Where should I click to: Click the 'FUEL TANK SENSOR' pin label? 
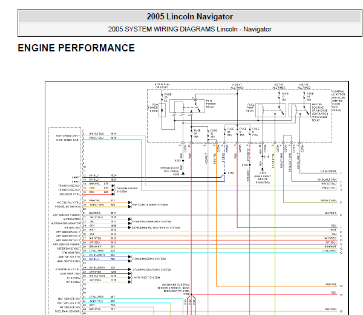67,311
